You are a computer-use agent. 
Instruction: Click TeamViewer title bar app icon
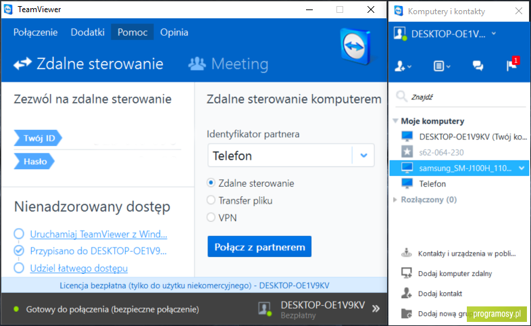point(8,9)
